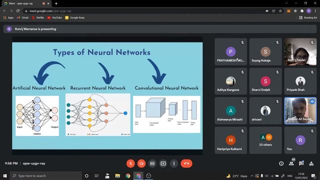320x180 pixels.
Task: Open YouTube bookmark
Action: point(54,18)
